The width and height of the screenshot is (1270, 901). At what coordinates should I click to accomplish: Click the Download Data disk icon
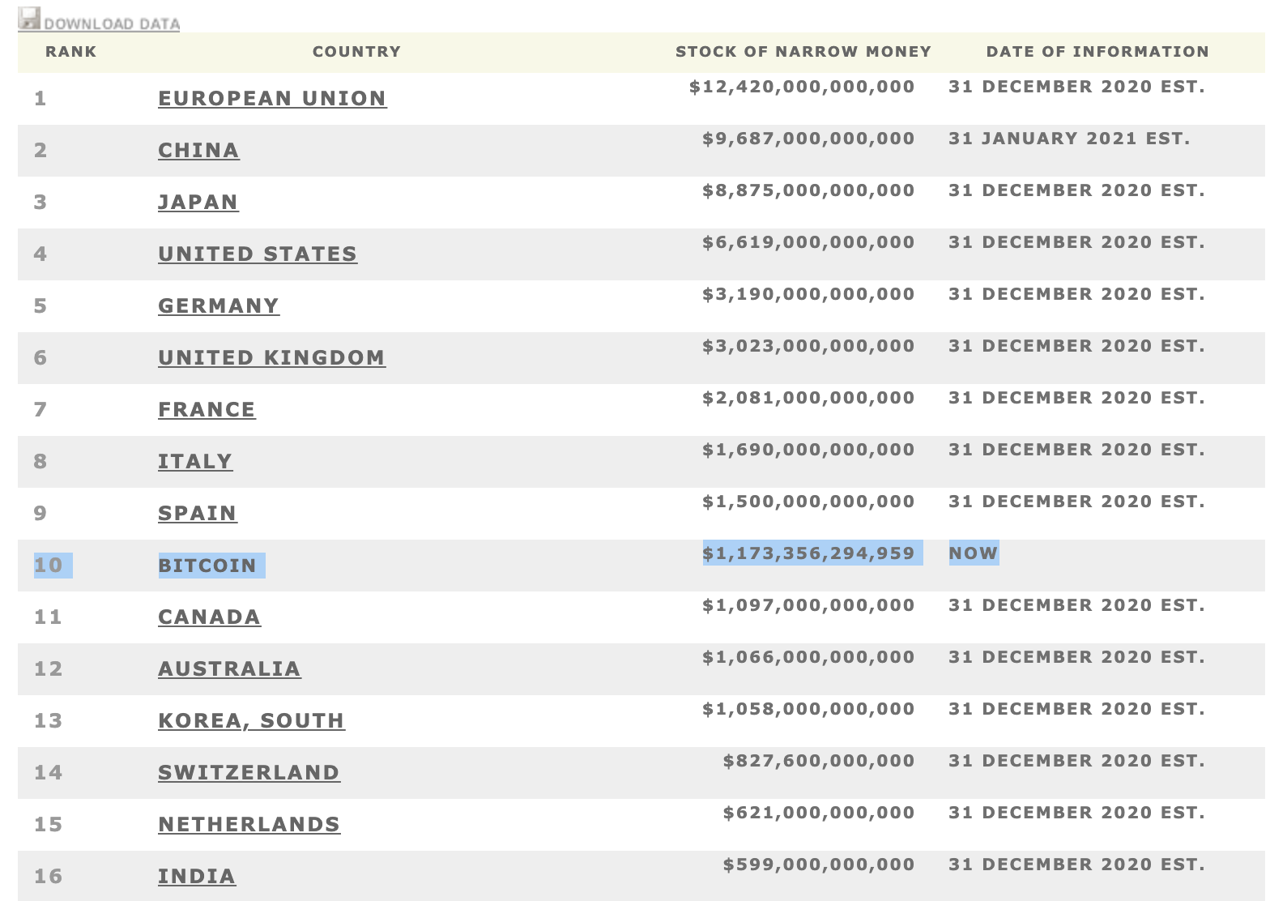coord(29,19)
